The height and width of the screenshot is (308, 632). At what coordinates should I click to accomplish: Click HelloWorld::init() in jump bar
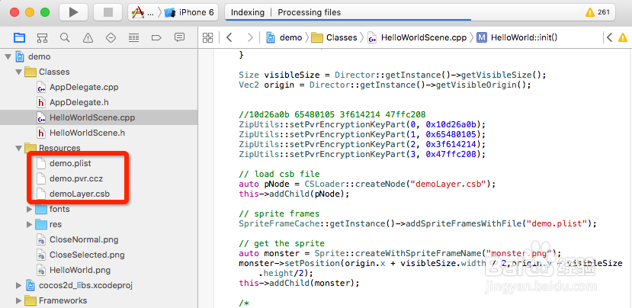525,37
